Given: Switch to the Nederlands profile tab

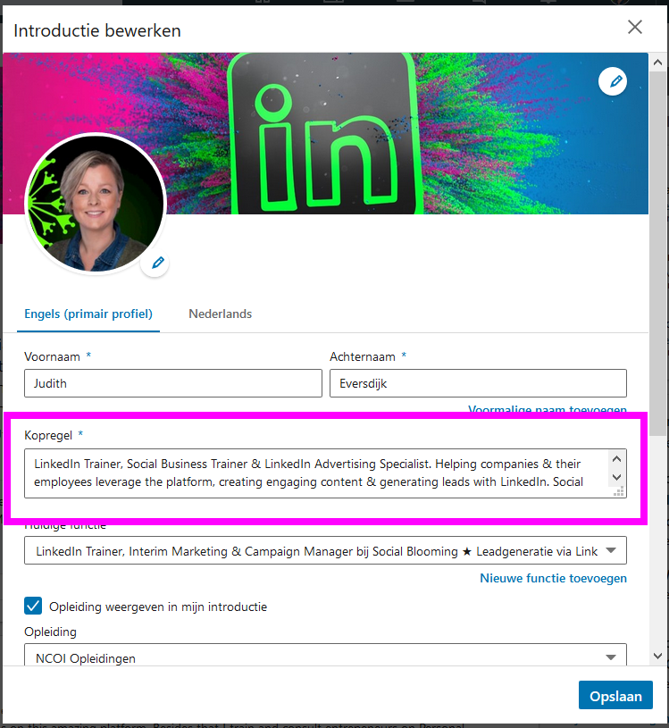Looking at the screenshot, I should [x=220, y=314].
